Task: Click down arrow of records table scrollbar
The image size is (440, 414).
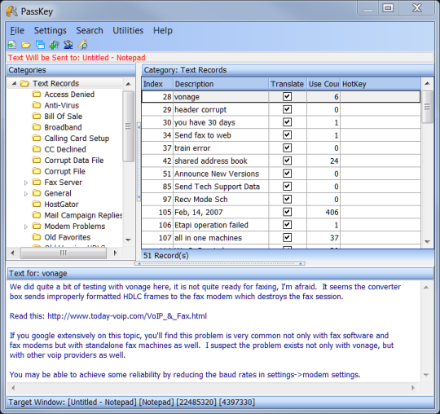Action: 428,242
